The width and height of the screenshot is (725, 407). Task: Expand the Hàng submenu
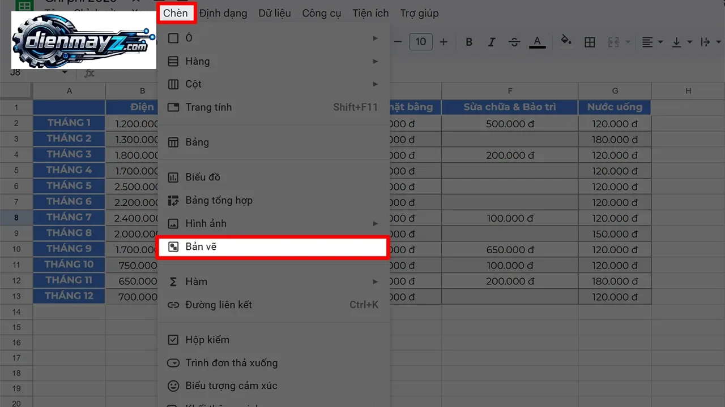(273, 61)
